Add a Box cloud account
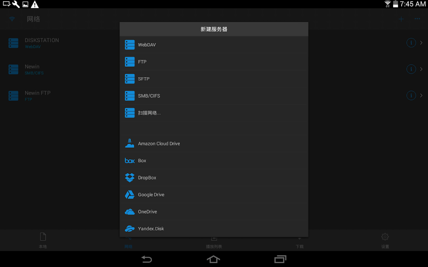 pyautogui.click(x=214, y=160)
